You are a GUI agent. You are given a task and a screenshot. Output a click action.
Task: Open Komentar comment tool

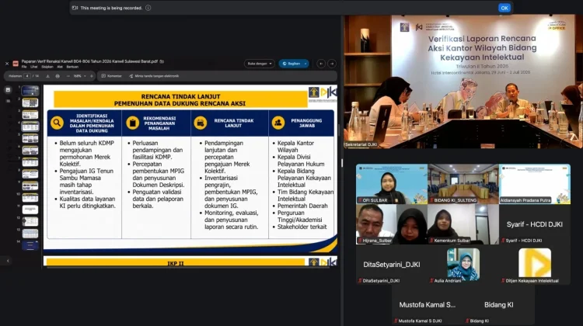[x=111, y=76]
